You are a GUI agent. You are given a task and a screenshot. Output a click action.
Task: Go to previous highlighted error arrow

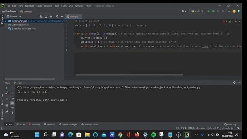236,22
